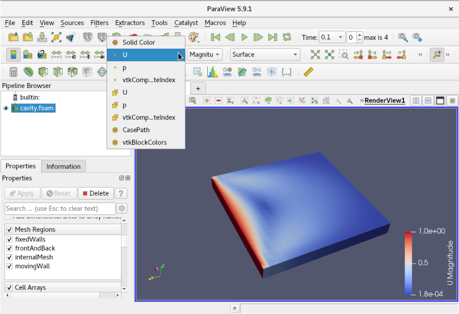Open the Filters menu

pos(99,23)
